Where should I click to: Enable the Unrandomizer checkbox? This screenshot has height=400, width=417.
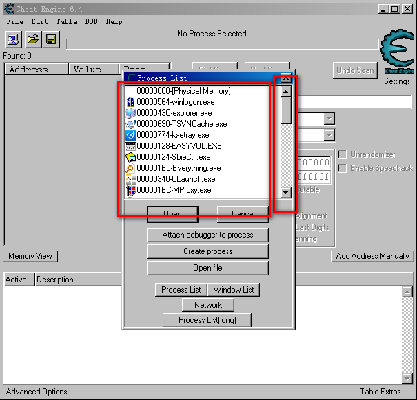pyautogui.click(x=343, y=154)
